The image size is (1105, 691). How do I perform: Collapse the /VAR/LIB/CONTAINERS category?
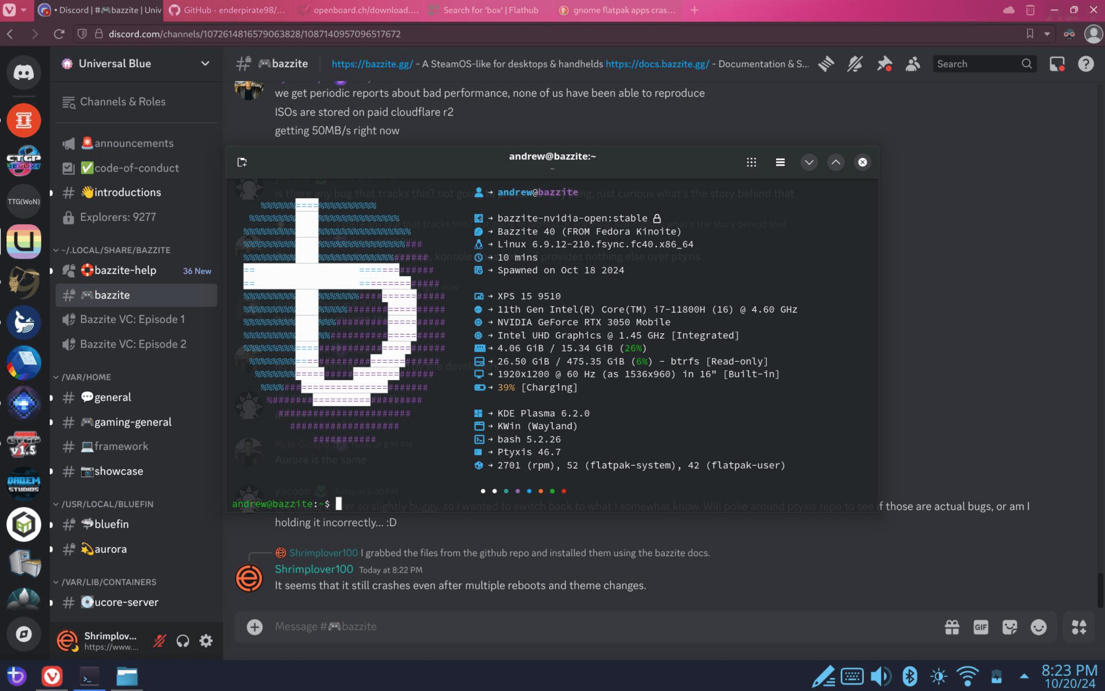click(x=105, y=582)
